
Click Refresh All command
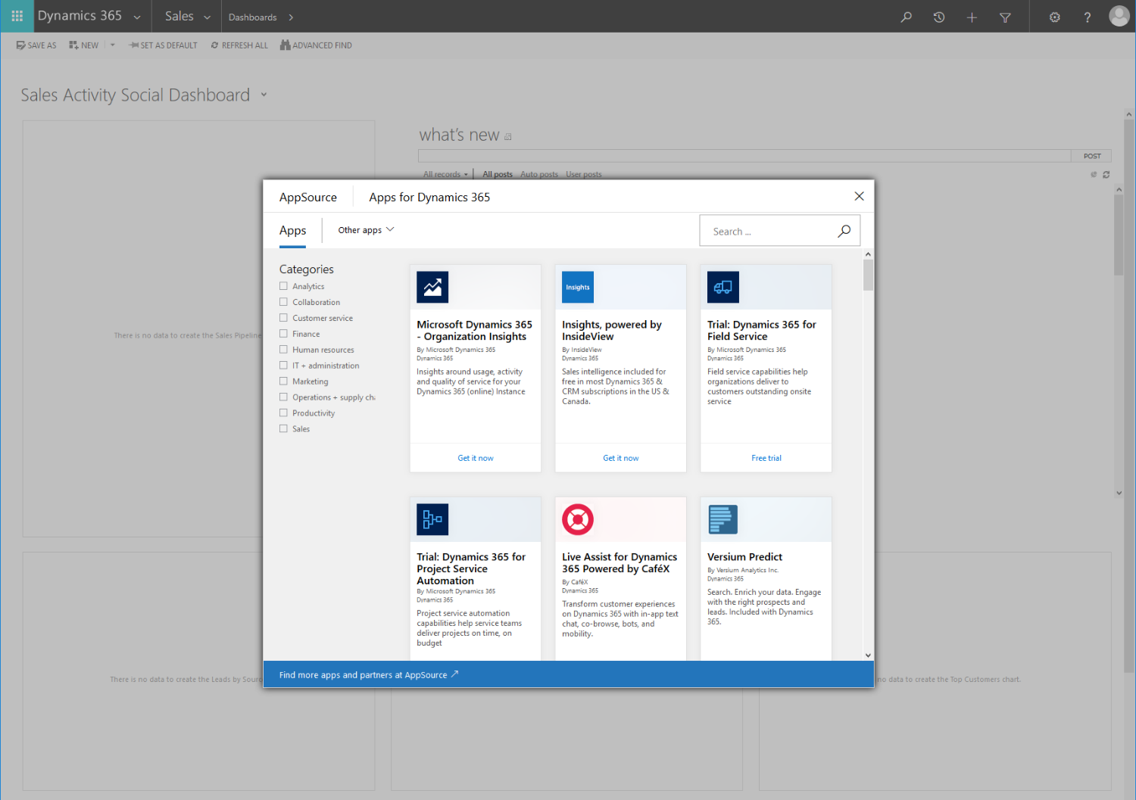pyautogui.click(x=239, y=45)
